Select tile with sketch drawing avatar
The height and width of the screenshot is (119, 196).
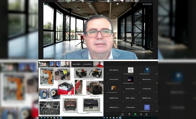point(130,70)
